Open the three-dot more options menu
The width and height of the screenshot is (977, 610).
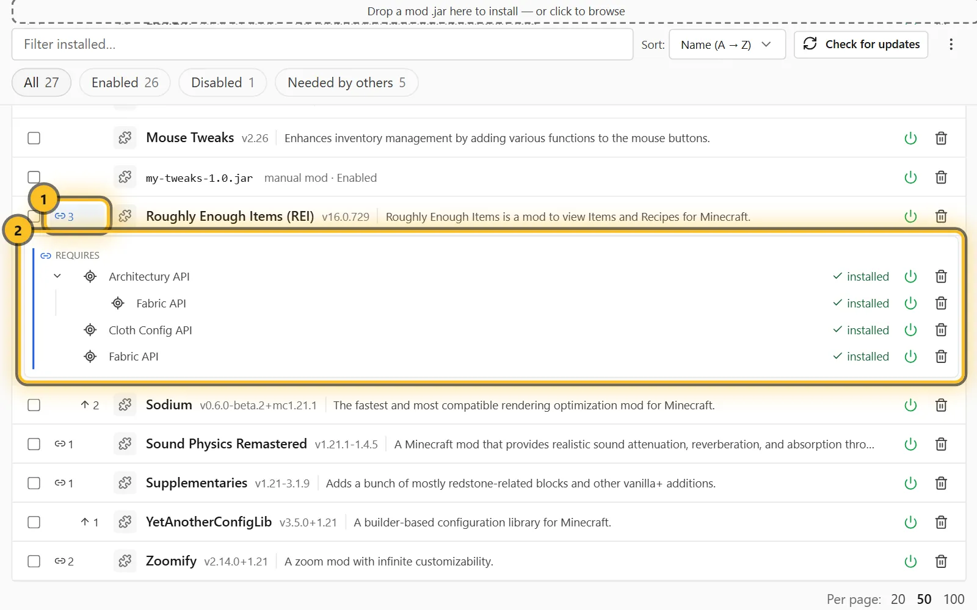951,45
